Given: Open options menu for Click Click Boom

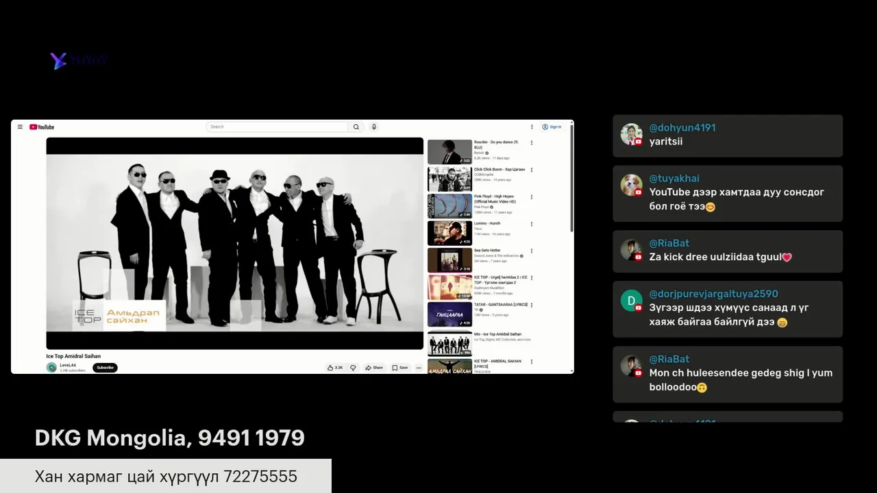Looking at the screenshot, I should pos(532,170).
